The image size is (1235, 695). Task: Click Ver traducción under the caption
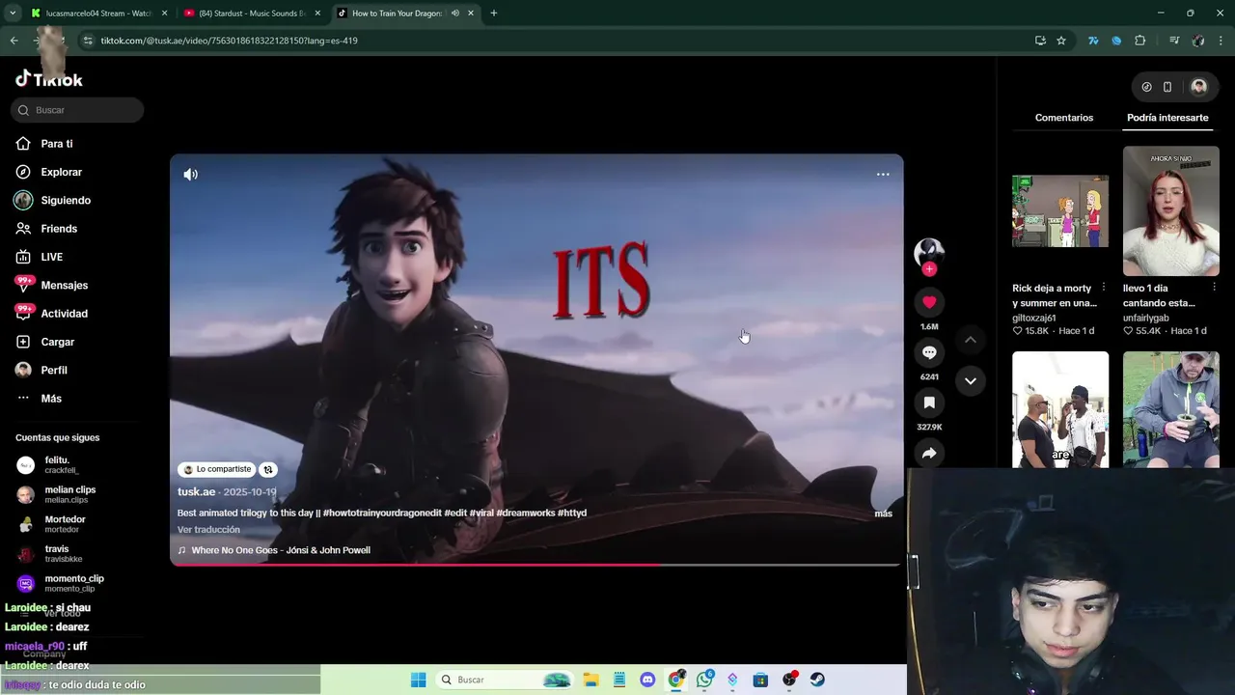click(208, 530)
